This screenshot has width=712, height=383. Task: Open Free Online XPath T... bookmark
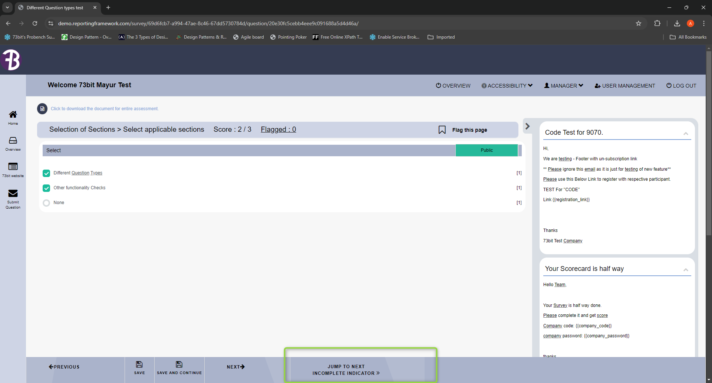click(x=337, y=37)
